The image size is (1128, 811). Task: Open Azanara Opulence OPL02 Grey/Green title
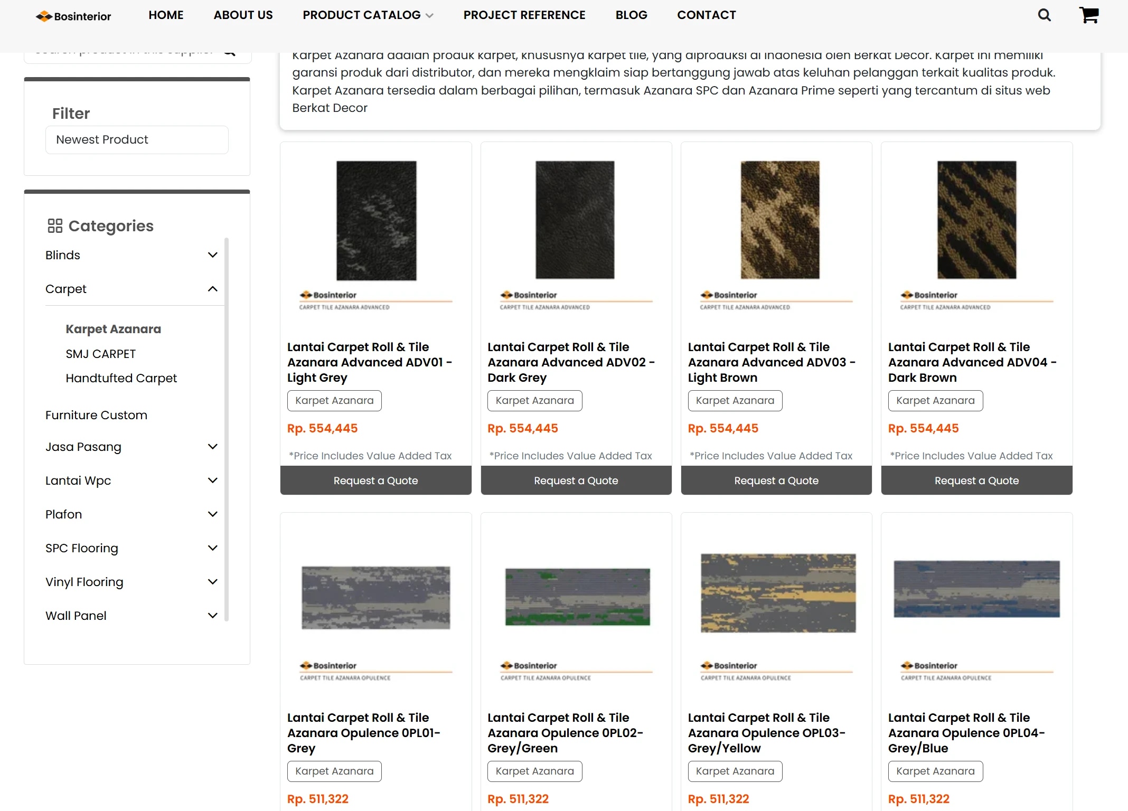(566, 733)
